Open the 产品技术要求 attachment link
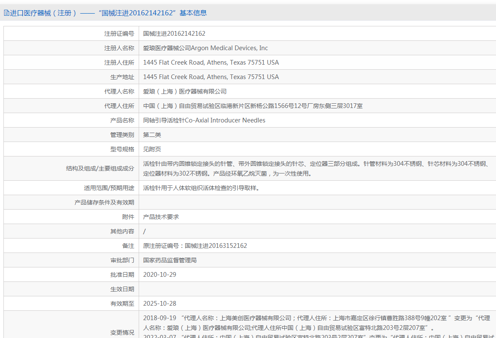 pyautogui.click(x=161, y=217)
